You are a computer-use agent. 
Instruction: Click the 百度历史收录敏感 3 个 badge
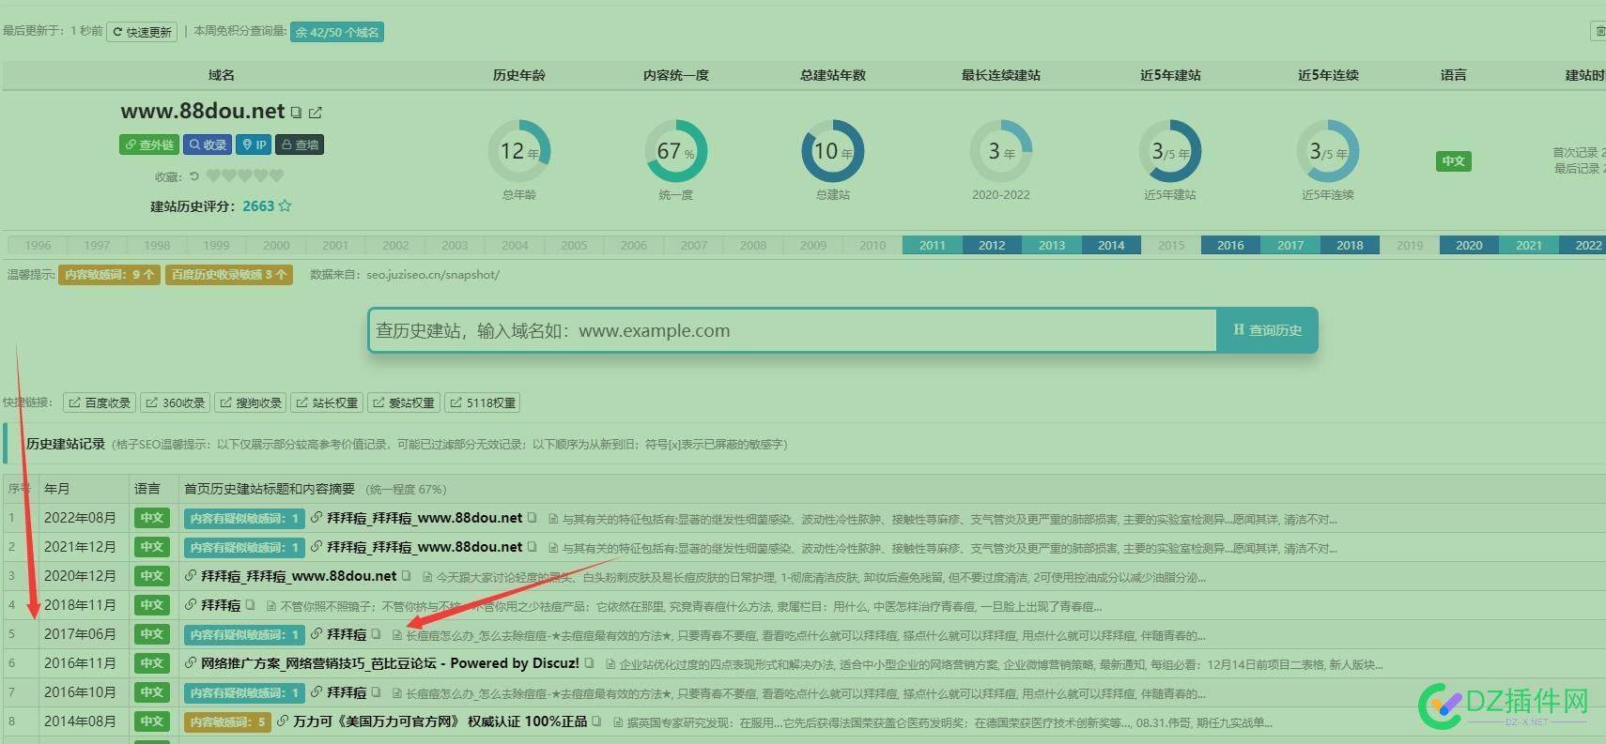click(229, 274)
